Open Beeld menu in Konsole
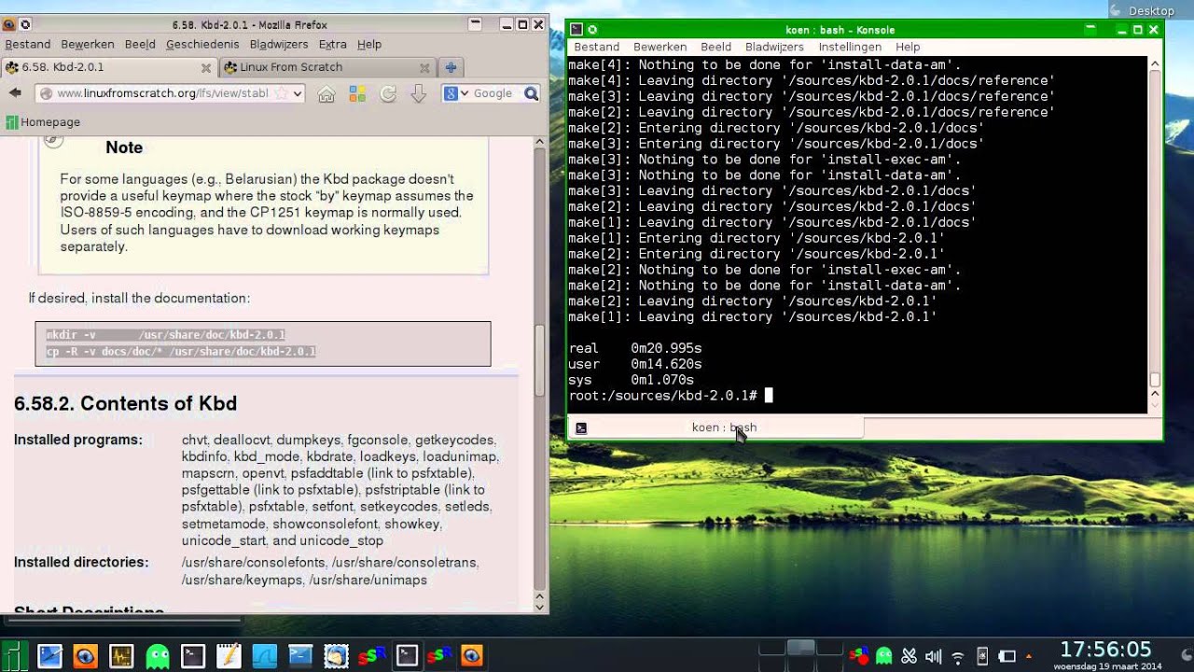Image resolution: width=1194 pixels, height=672 pixels. pos(715,47)
